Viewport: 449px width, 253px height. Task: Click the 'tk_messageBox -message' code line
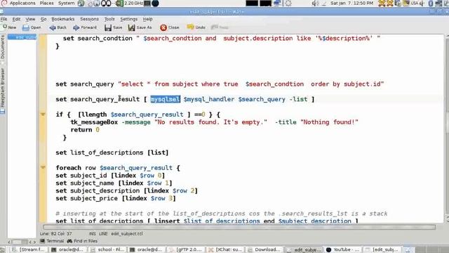tap(214, 122)
